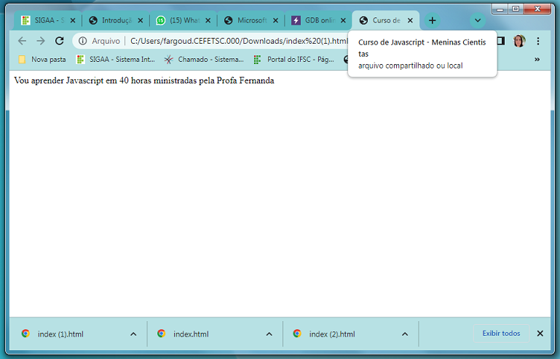Expand options for index (1).html download
The image size is (560, 359).
click(x=133, y=334)
